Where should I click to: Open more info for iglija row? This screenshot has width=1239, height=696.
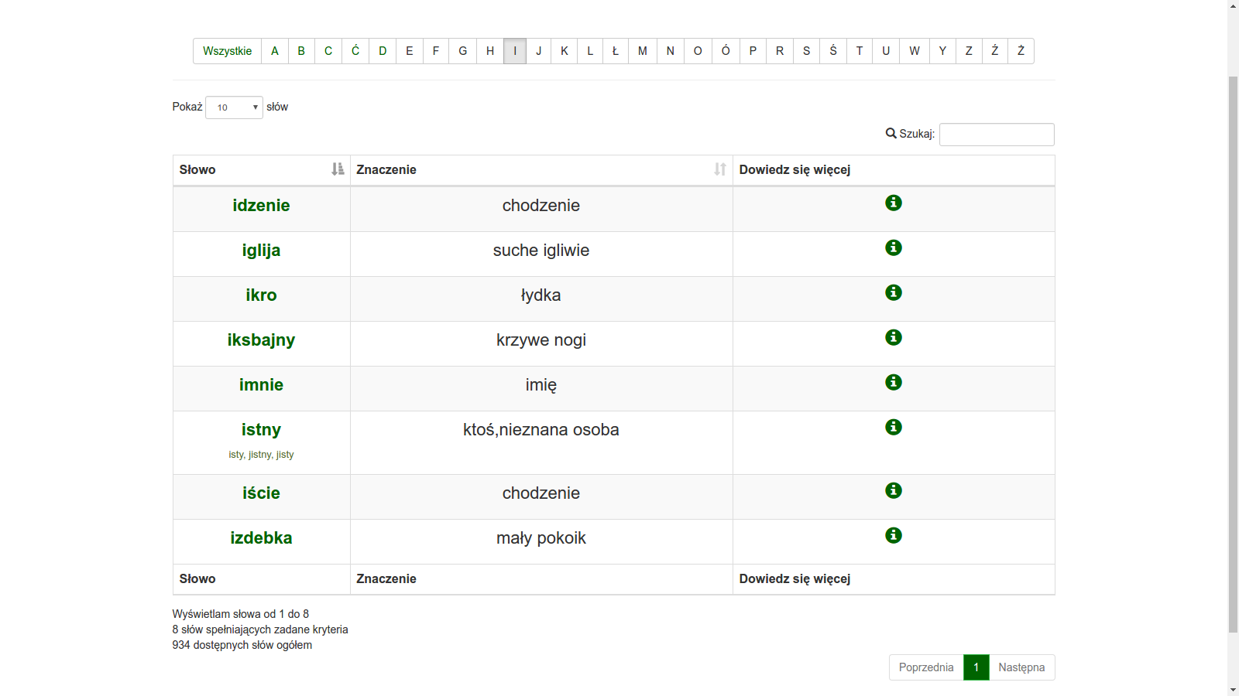click(893, 247)
